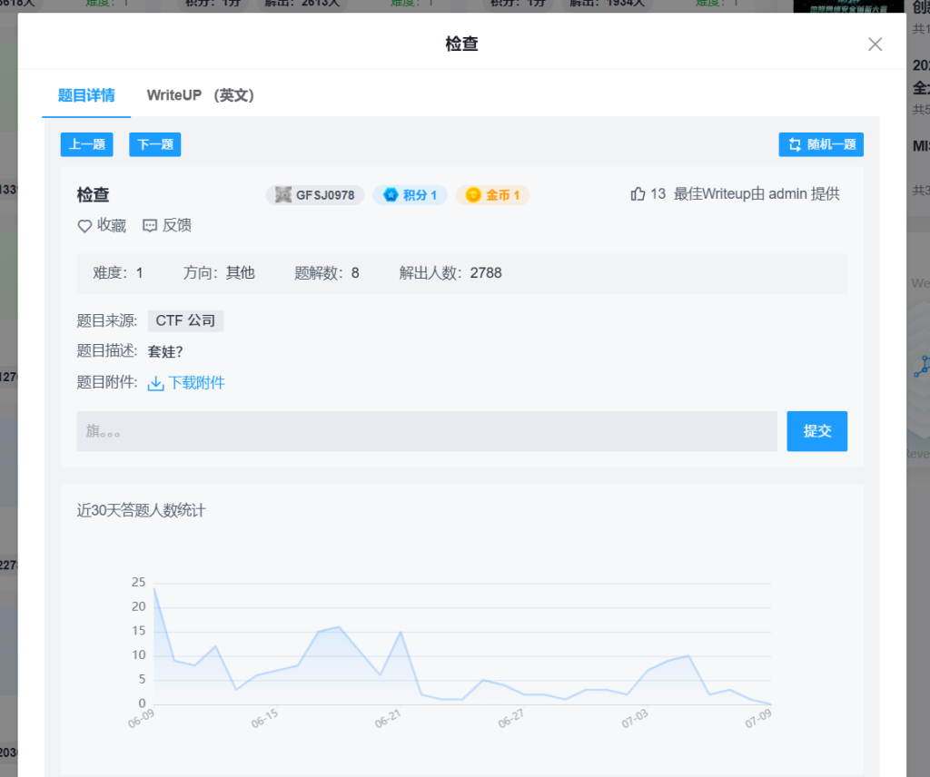Click the flag input field
The width and height of the screenshot is (930, 777).
tap(427, 431)
